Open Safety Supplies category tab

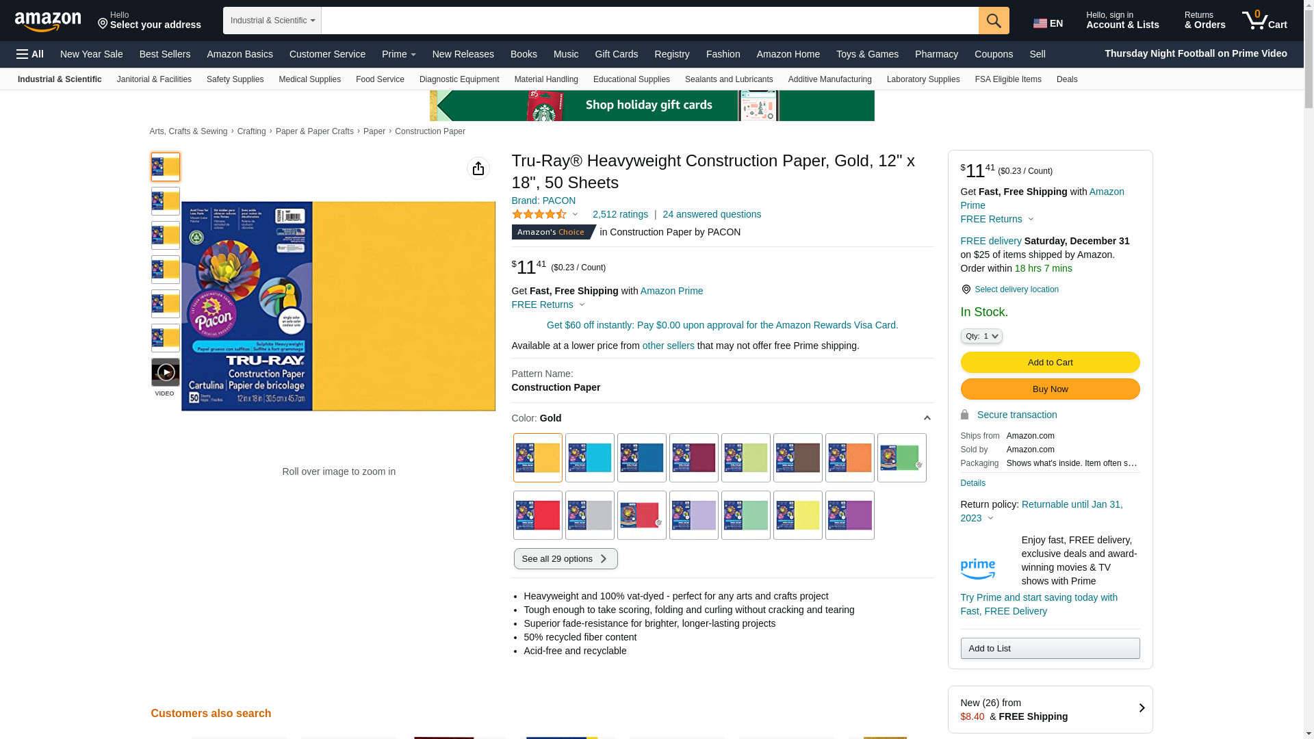[x=235, y=79]
